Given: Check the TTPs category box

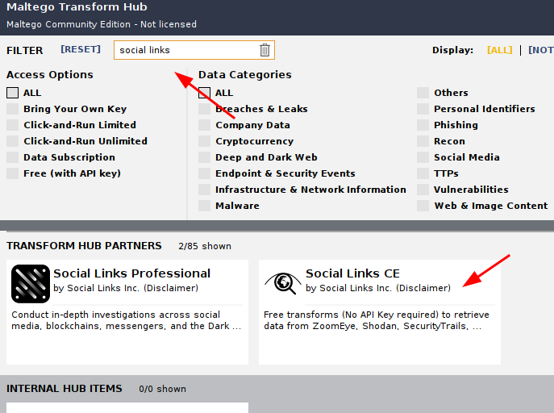Looking at the screenshot, I should 423,173.
